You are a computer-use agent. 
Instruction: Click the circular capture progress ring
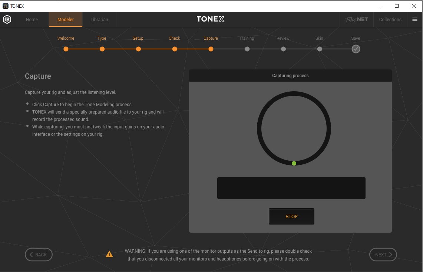[294, 128]
